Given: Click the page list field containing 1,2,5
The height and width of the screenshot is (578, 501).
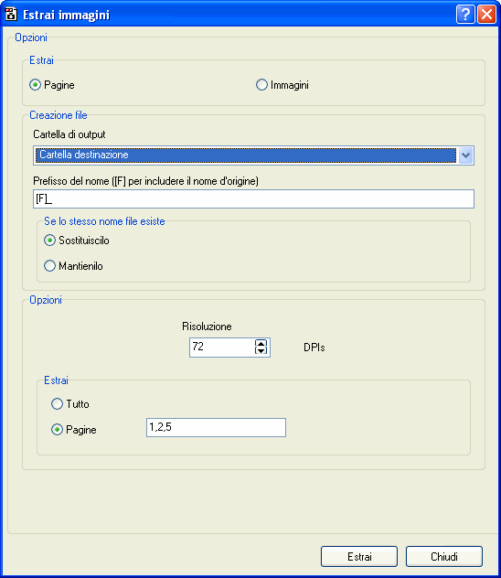Looking at the screenshot, I should pos(217,428).
